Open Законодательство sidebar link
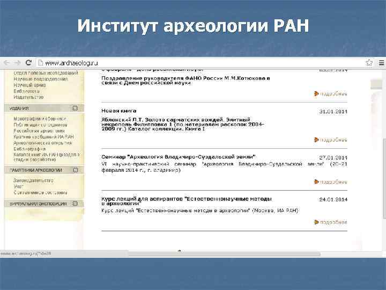The image size is (386, 290). pyautogui.click(x=33, y=180)
